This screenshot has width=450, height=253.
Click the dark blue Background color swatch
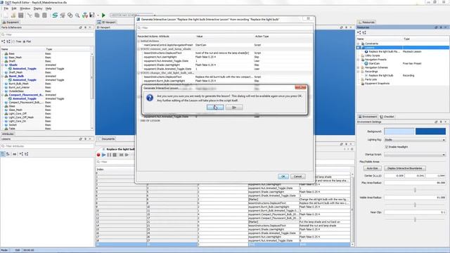point(430,131)
